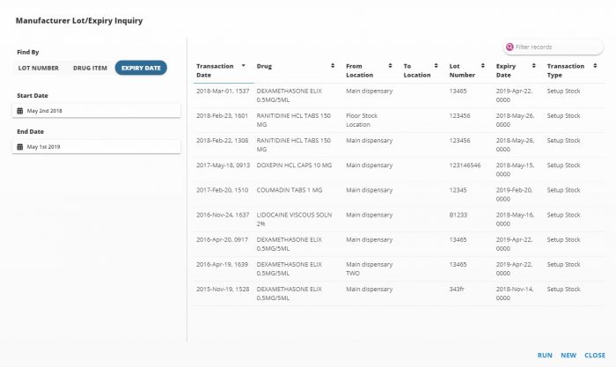The image size is (616, 367).
Task: Sort by Expiry Date column arrows
Action: coord(532,66)
